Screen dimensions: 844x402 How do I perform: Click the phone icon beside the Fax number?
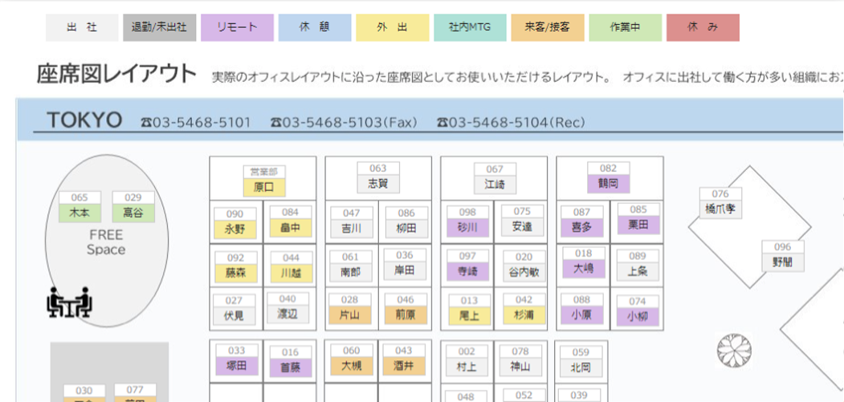coord(275,123)
